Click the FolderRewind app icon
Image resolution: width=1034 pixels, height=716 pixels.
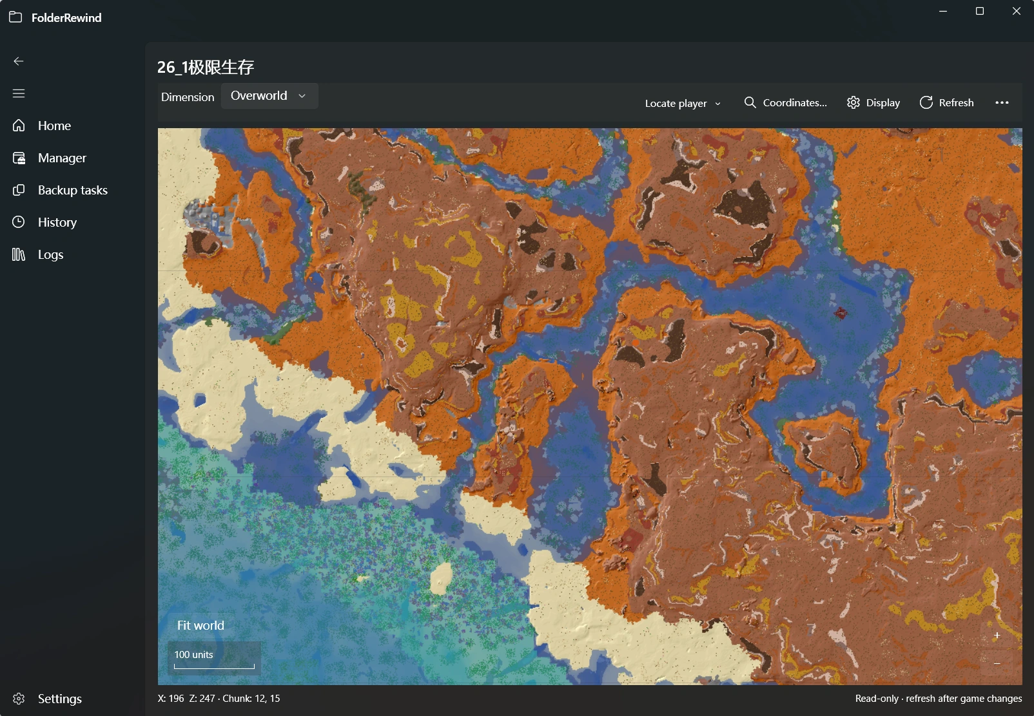15,17
